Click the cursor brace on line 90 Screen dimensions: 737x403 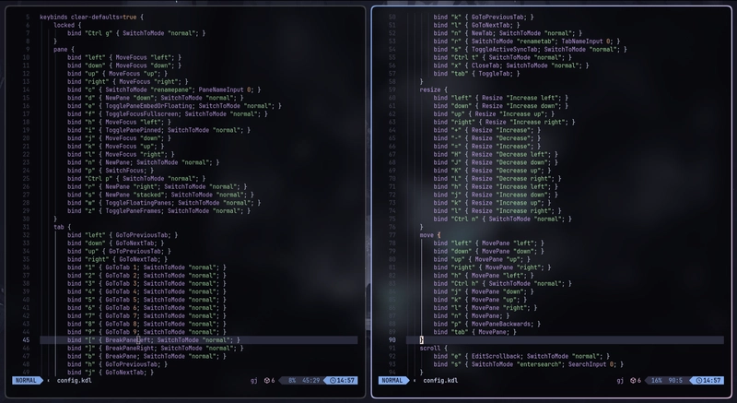point(422,340)
